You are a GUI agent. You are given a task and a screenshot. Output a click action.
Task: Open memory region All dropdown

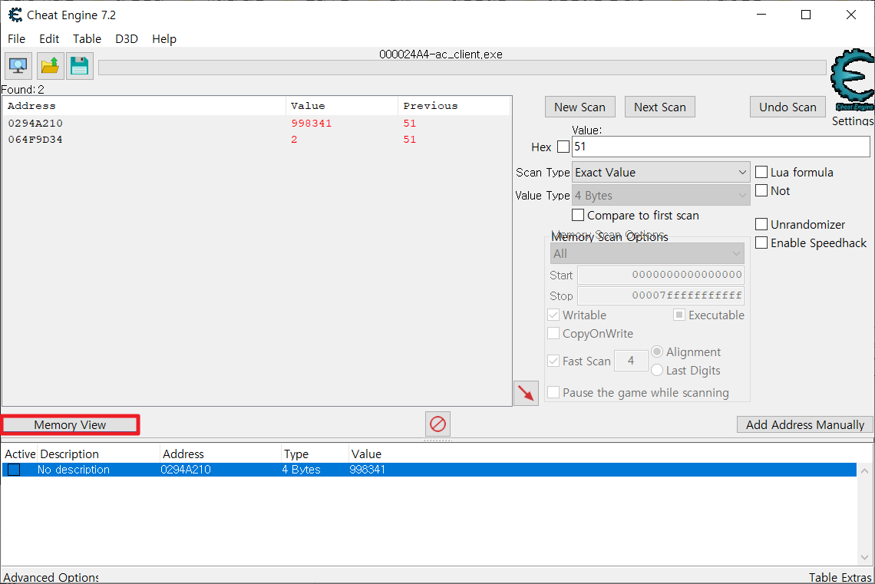647,254
